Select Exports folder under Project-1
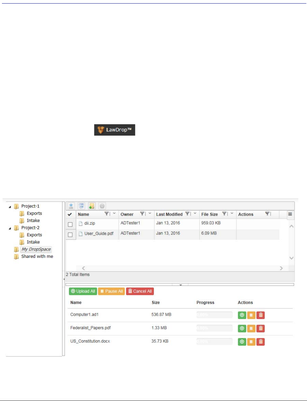This screenshot has height=401, width=307. 34,213
